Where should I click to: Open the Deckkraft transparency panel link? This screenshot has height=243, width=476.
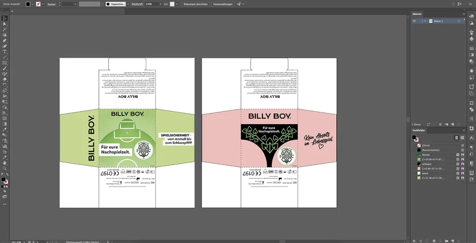(138, 4)
